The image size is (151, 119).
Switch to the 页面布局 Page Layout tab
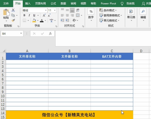click(40, 3)
